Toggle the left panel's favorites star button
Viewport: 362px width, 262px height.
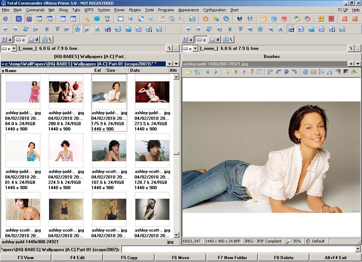click(x=77, y=29)
